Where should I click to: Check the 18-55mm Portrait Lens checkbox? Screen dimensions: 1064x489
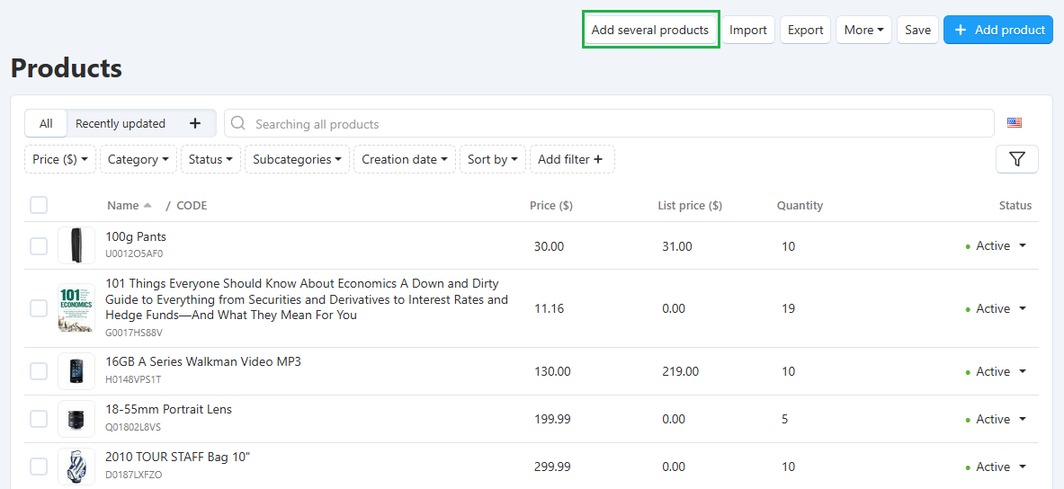39,419
